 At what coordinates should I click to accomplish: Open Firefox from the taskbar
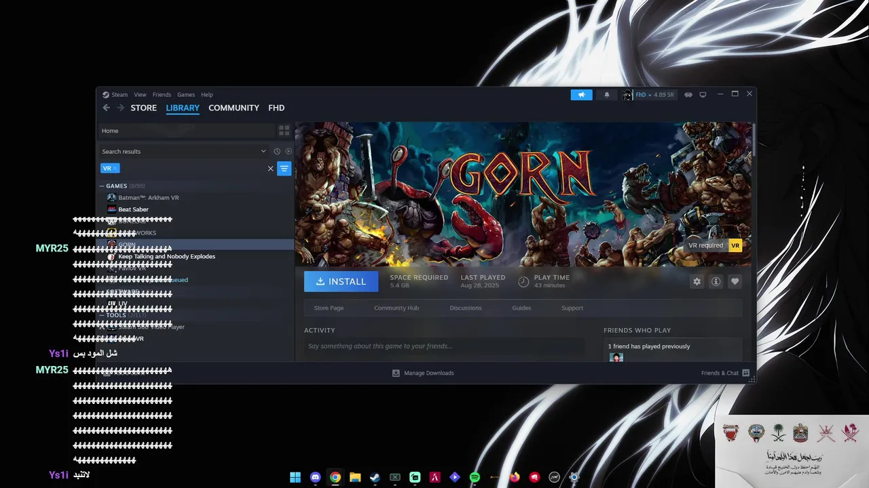coord(515,477)
